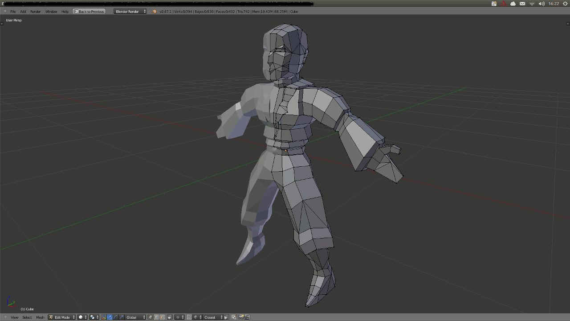Switch to edge select mode
The width and height of the screenshot is (570, 321).
click(156, 317)
